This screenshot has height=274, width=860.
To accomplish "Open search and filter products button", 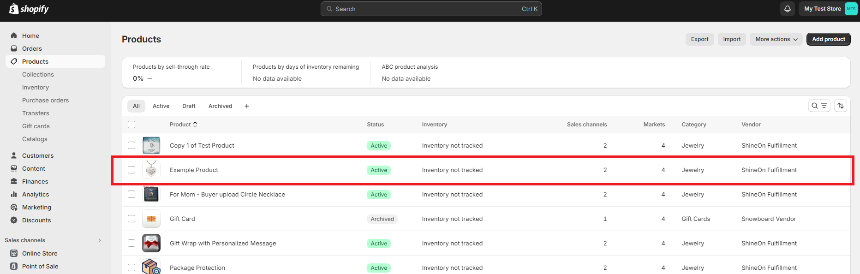I will pyautogui.click(x=819, y=106).
